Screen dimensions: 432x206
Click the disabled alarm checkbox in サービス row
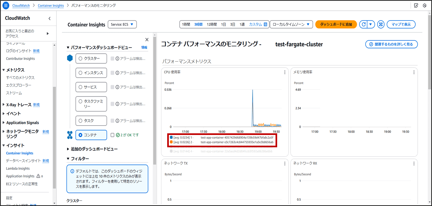click(x=113, y=87)
